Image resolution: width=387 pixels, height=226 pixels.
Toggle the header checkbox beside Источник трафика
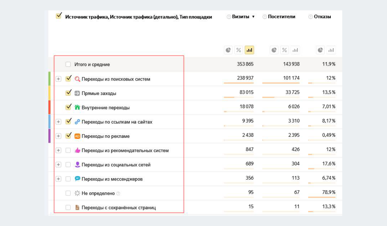(59, 16)
